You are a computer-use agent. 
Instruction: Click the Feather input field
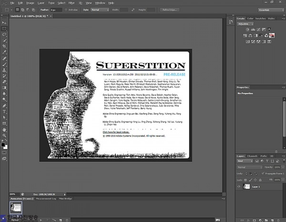pyautogui.click(x=56, y=10)
